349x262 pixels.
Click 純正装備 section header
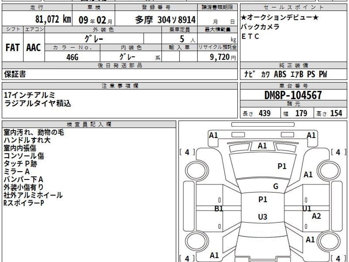pos(293,65)
